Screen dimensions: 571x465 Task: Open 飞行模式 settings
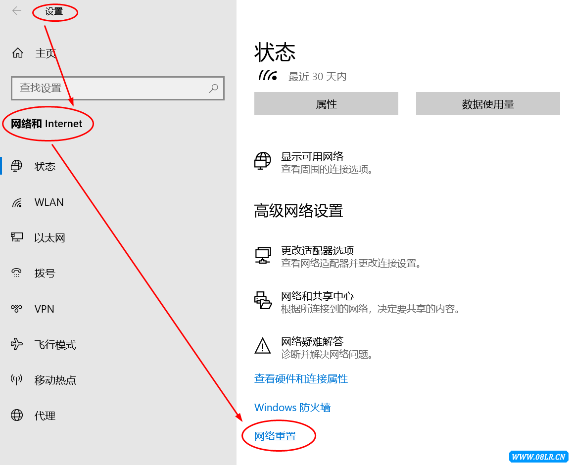[55, 344]
